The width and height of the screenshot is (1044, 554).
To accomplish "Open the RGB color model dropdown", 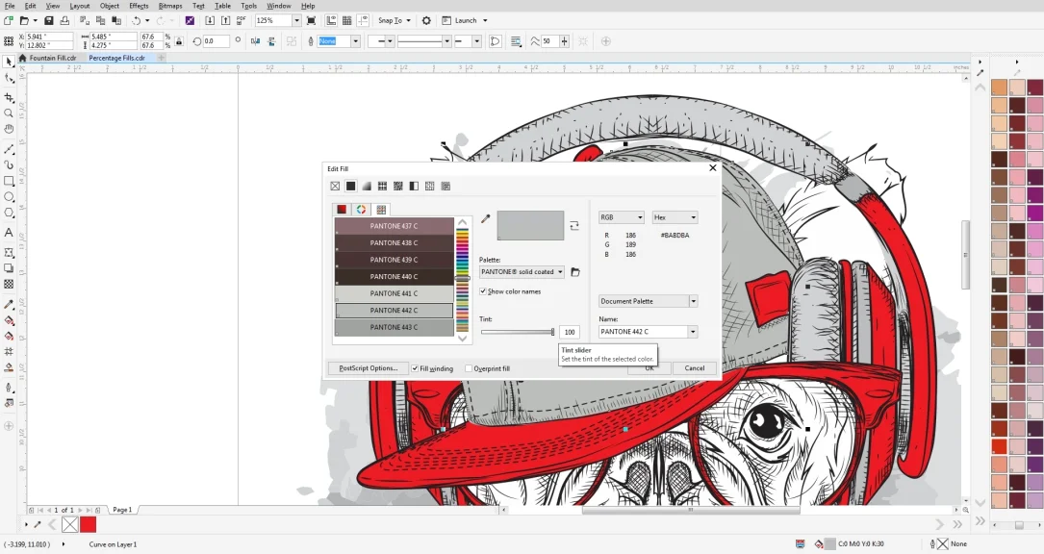I will [639, 217].
